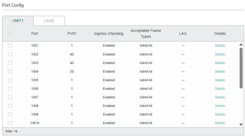Click the PVID column header
The height and width of the screenshot is (137, 245).
pyautogui.click(x=72, y=34)
